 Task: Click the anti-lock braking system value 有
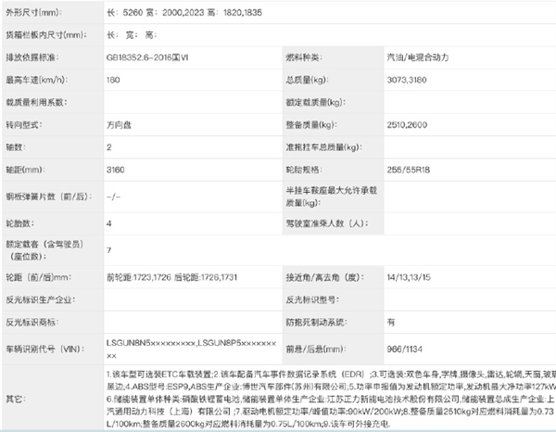[x=392, y=322]
